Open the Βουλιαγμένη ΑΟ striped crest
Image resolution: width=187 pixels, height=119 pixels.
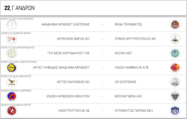pyautogui.click(x=175, y=96)
